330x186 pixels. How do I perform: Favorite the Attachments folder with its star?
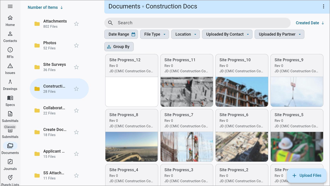(76, 24)
